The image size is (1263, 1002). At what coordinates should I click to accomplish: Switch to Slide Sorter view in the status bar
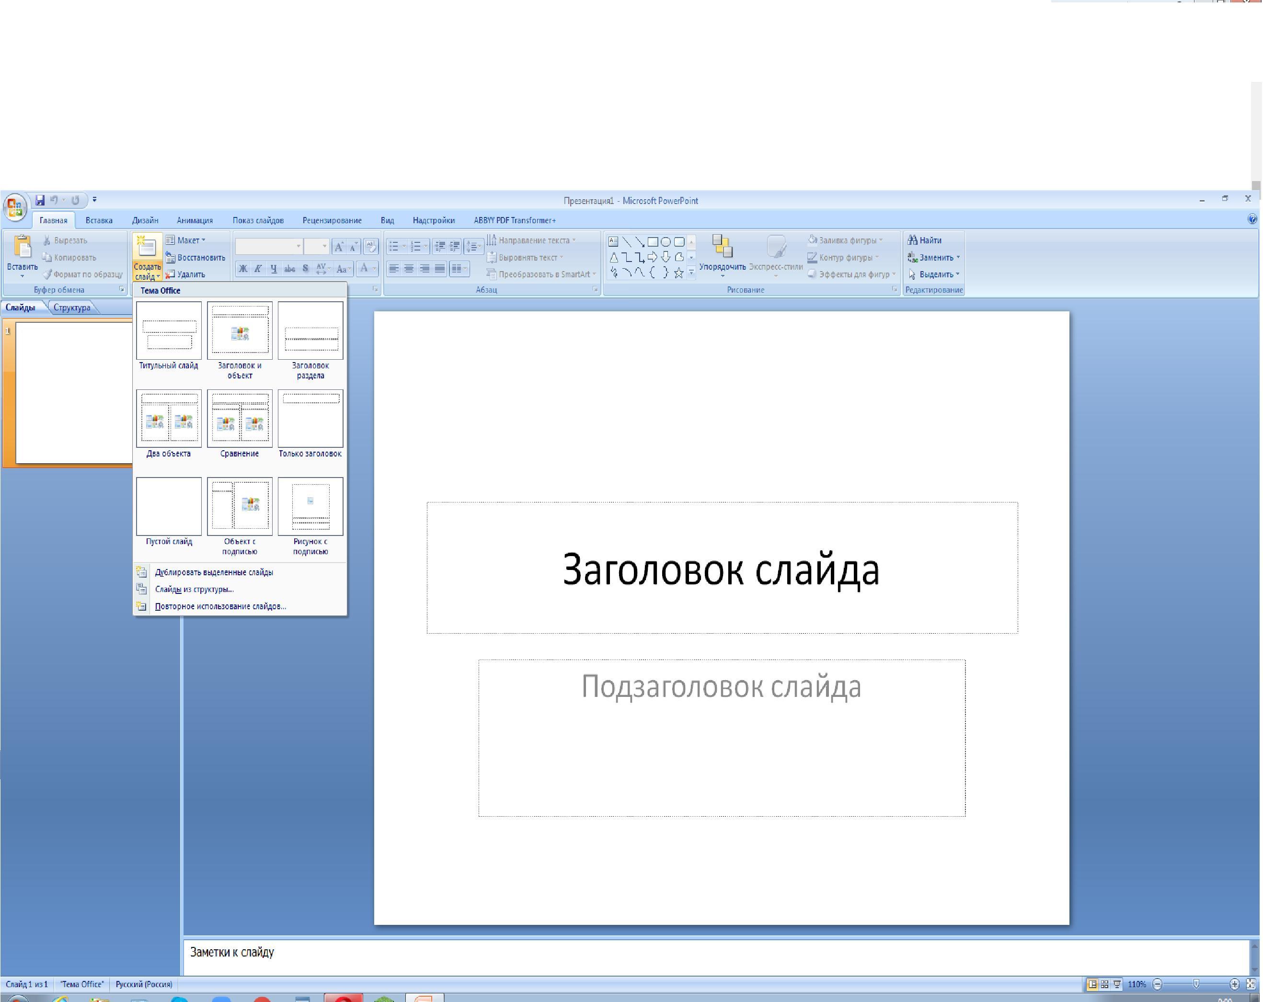click(1105, 984)
